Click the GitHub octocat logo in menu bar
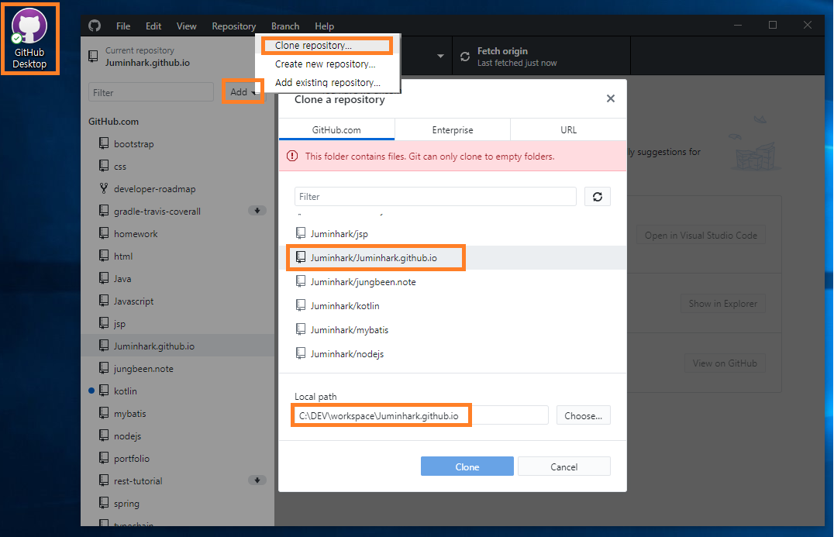The height and width of the screenshot is (537, 834). pyautogui.click(x=95, y=26)
